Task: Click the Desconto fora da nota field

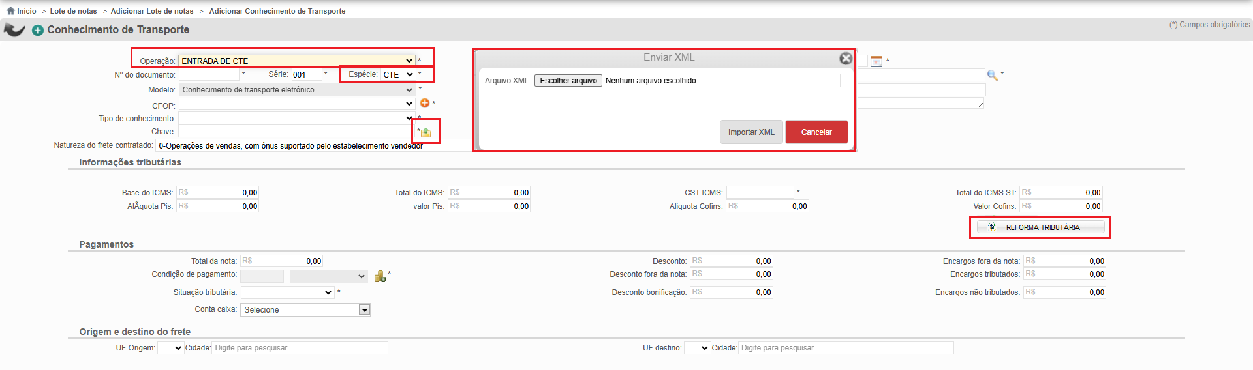Action: click(x=732, y=274)
